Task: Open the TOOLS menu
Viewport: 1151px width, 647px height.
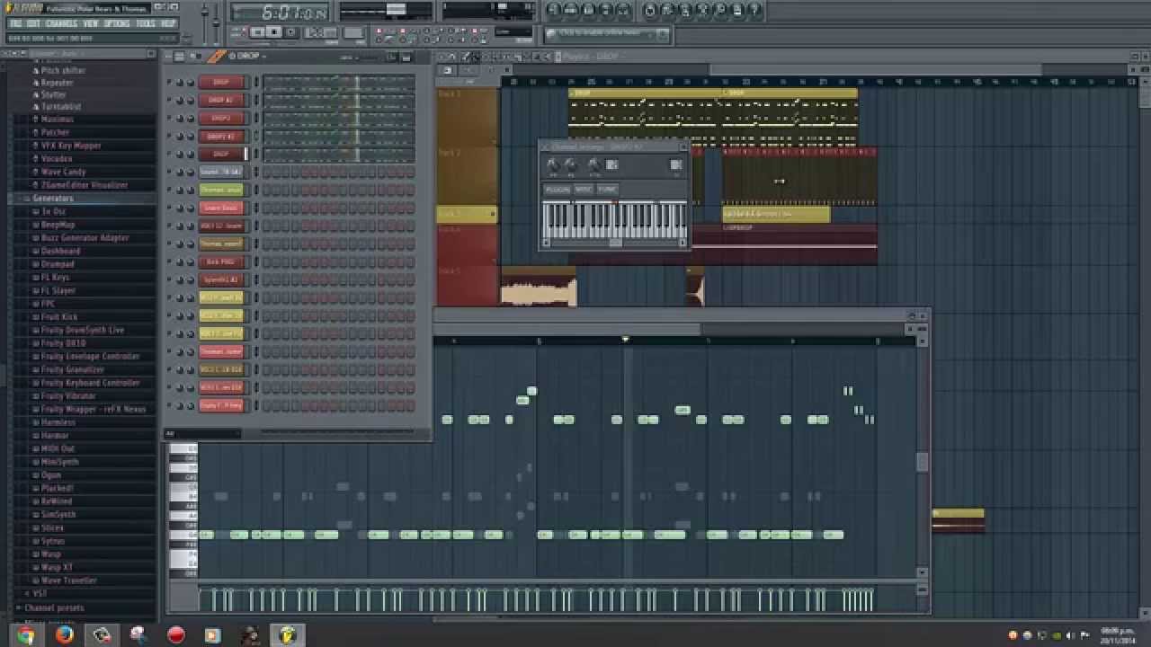Action: pos(145,23)
